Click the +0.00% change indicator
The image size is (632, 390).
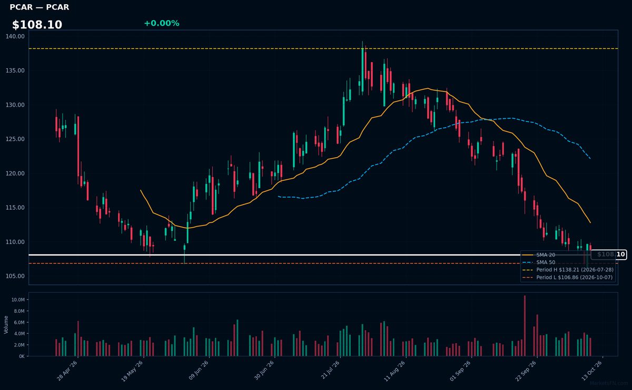pos(161,23)
